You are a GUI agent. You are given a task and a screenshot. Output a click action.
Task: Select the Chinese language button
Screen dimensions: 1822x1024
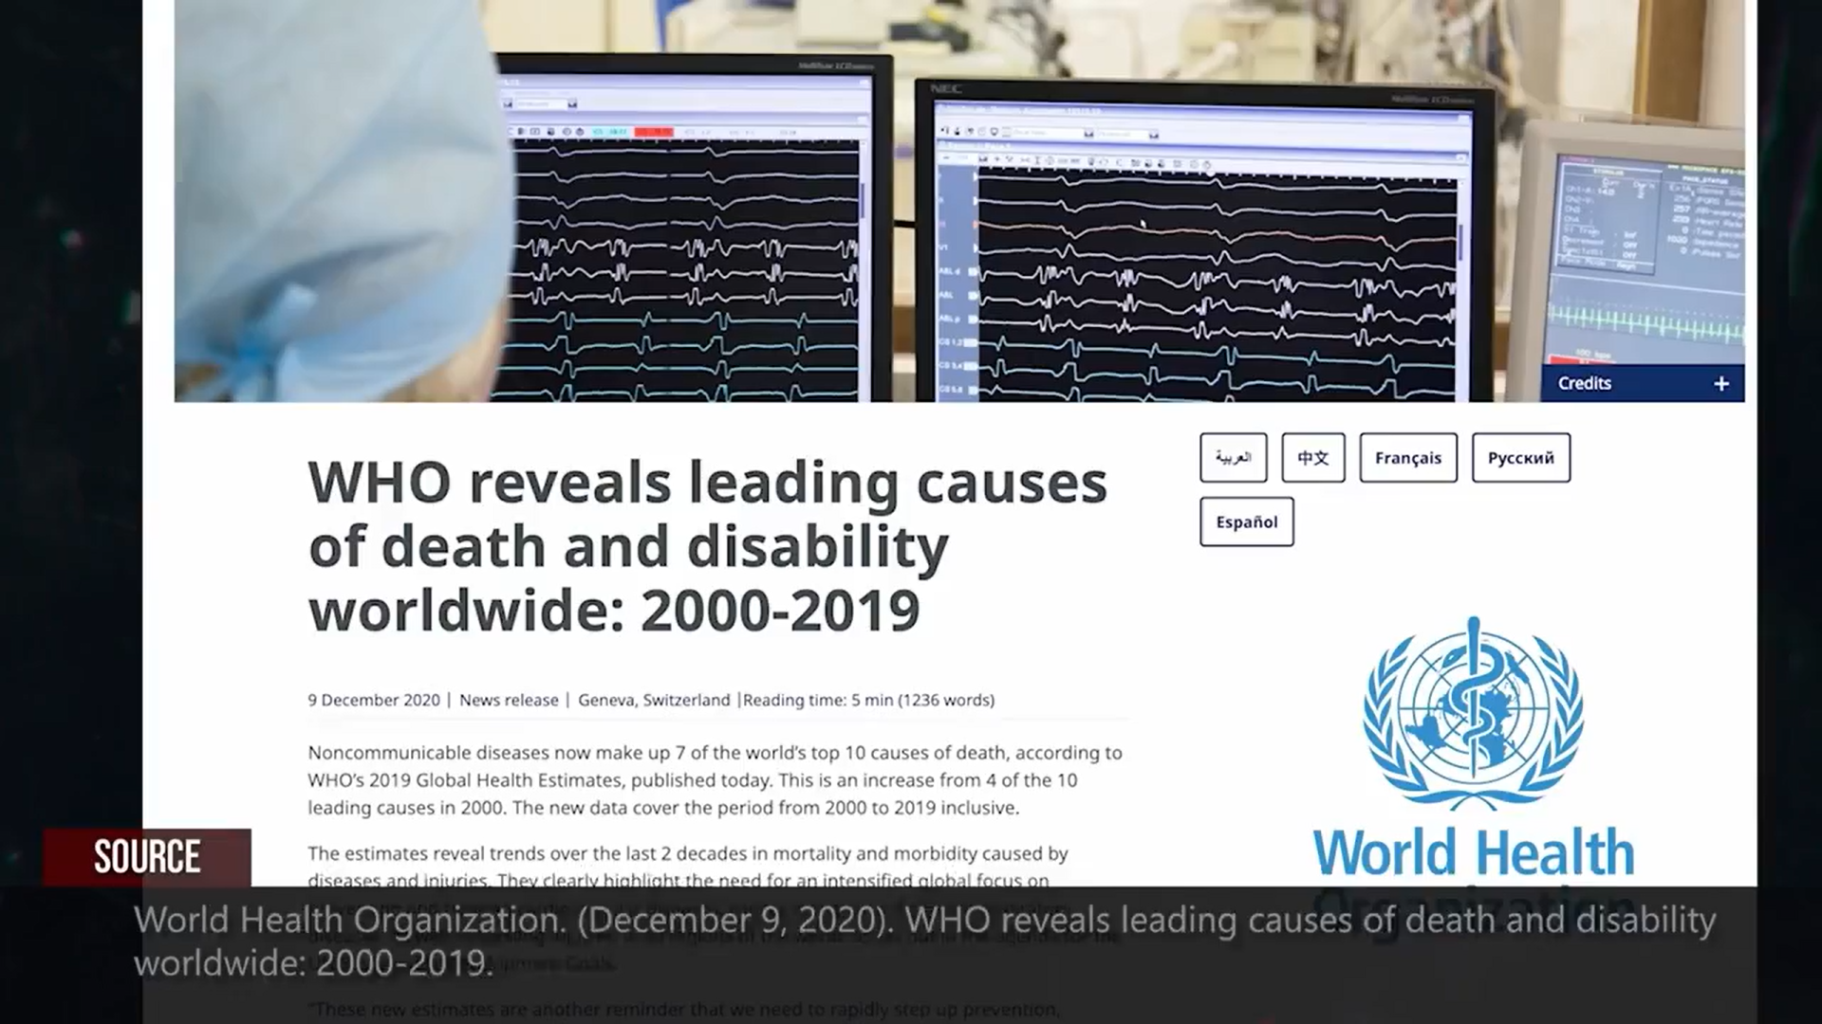click(x=1312, y=458)
